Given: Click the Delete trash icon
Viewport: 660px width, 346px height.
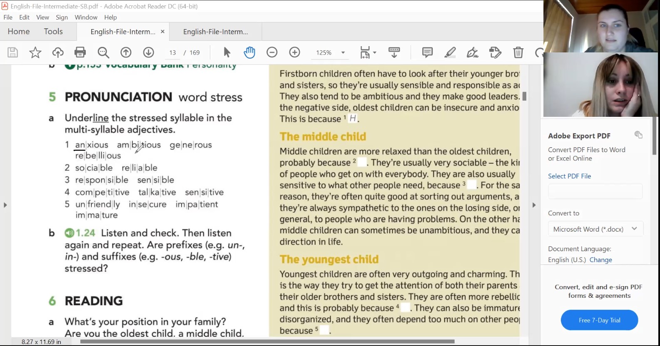Looking at the screenshot, I should (x=518, y=52).
